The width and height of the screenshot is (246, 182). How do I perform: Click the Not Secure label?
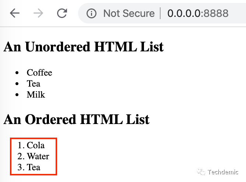(129, 14)
